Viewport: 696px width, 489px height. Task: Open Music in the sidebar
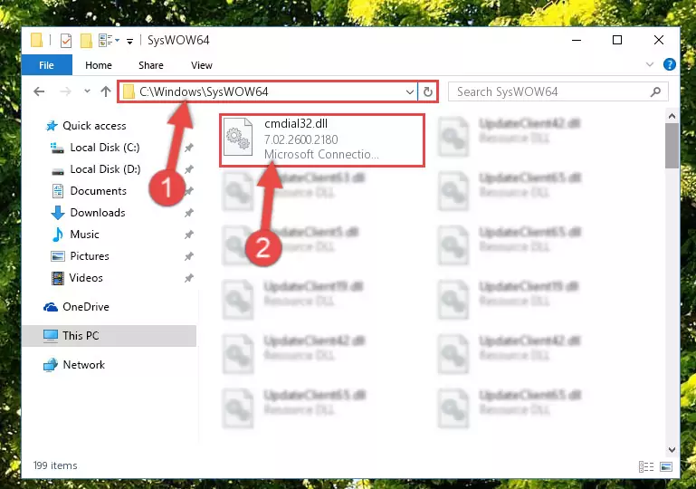point(84,235)
